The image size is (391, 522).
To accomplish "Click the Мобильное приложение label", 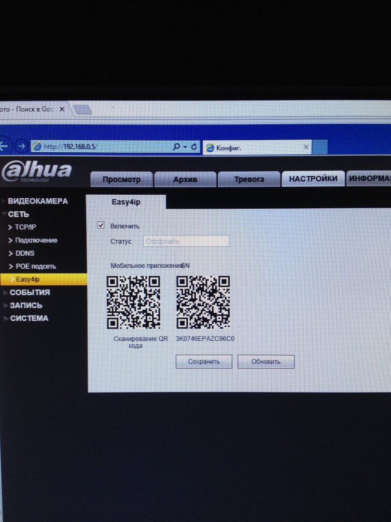I will (x=146, y=266).
